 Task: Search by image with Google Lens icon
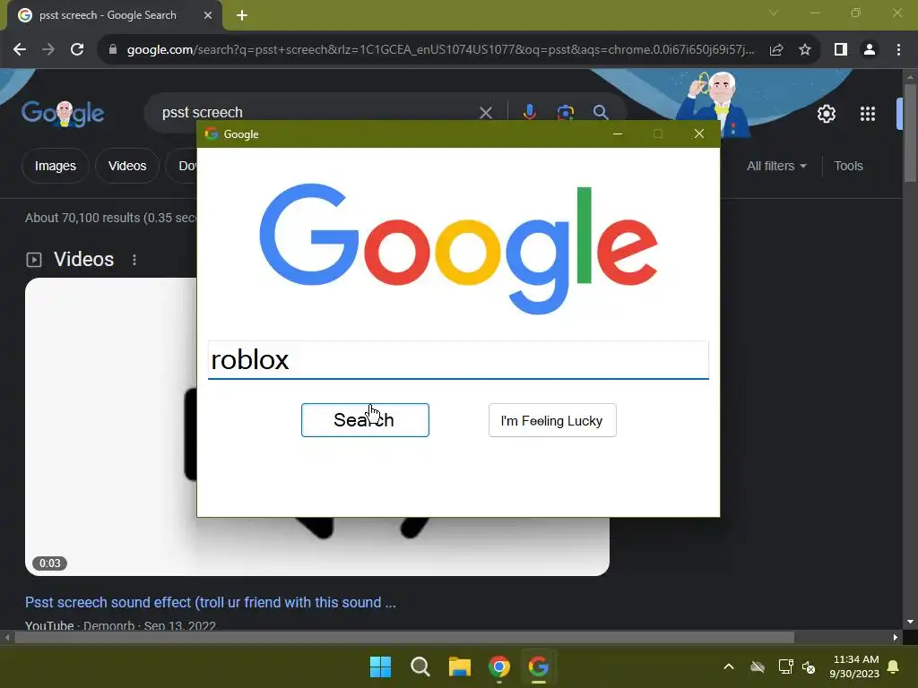pos(566,112)
